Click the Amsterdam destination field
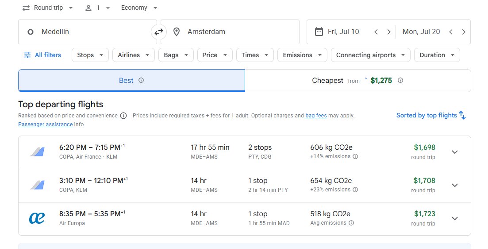 point(230,32)
